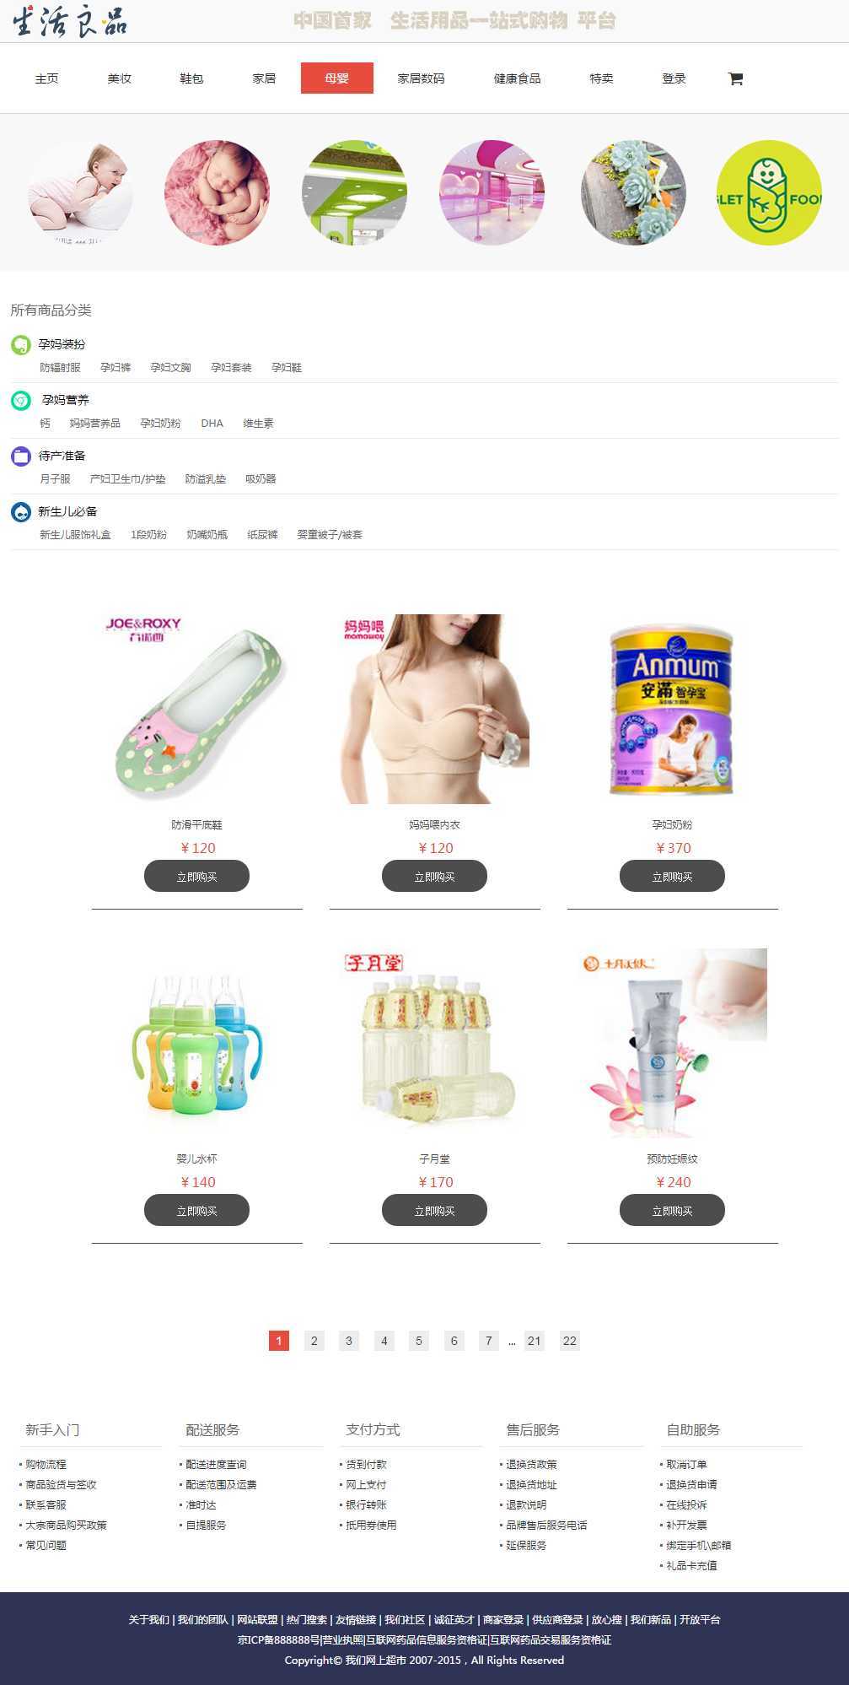The image size is (849, 1685).
Task: Open the yellow-green baby food logo circle
Action: coord(769,193)
